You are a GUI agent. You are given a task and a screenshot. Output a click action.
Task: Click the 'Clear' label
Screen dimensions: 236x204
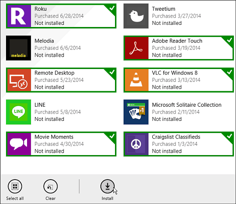point(51,198)
